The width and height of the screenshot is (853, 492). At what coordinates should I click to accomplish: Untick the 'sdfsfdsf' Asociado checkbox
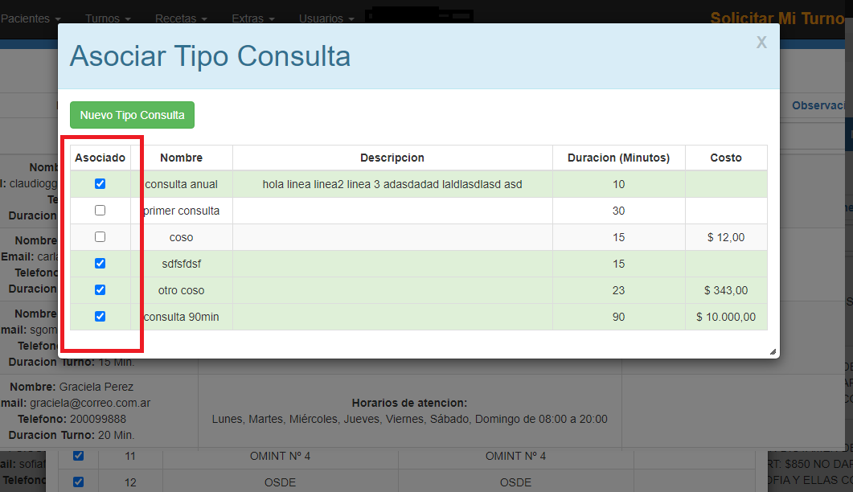(x=100, y=264)
